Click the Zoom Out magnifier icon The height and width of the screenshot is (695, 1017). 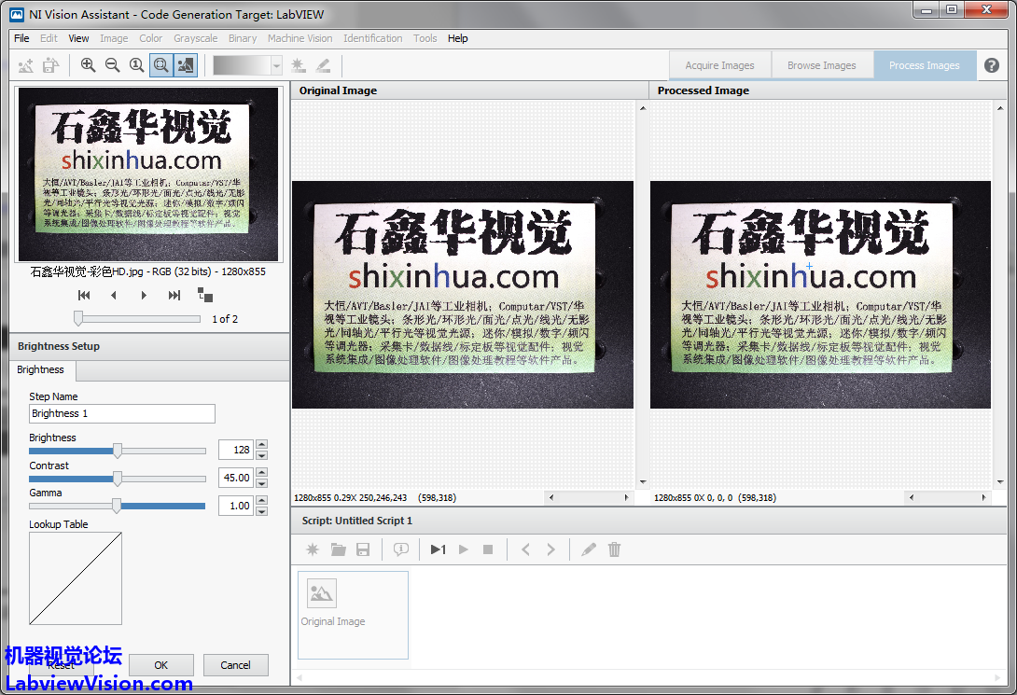112,65
